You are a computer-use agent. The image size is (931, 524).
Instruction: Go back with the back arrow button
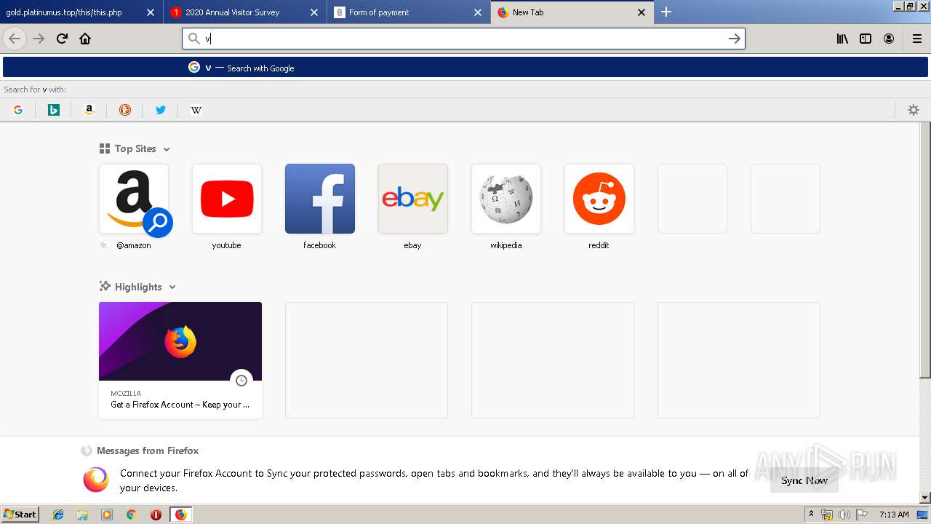[x=15, y=39]
